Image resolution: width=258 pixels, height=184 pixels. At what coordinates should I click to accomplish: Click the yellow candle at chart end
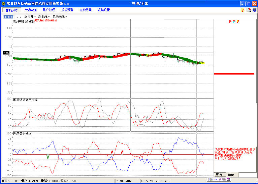tap(202, 63)
